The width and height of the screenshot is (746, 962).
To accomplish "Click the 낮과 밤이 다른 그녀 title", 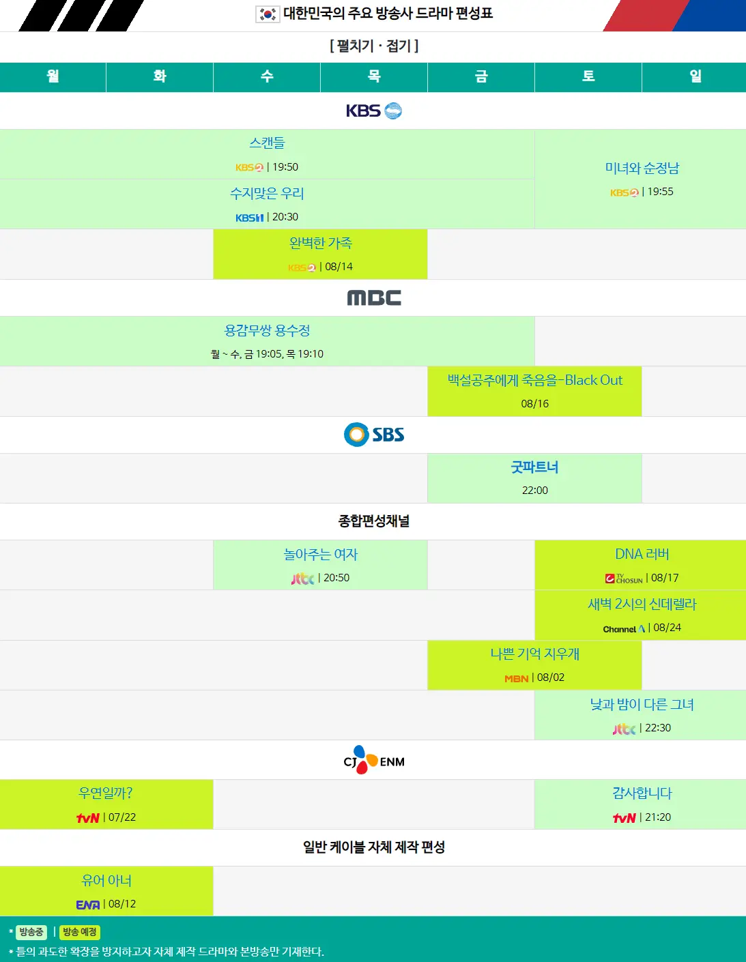I will click(x=640, y=705).
